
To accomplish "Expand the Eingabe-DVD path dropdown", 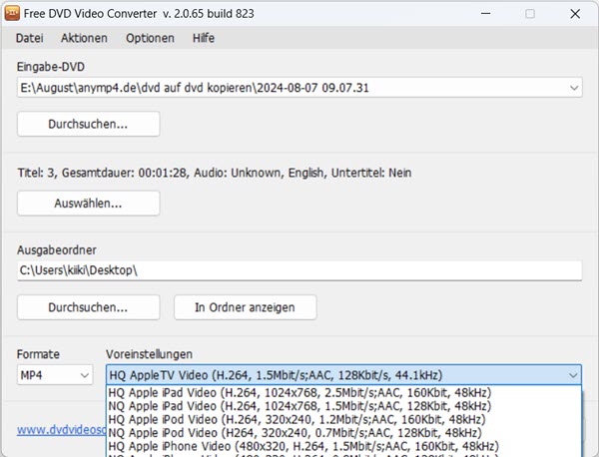I will click(573, 88).
